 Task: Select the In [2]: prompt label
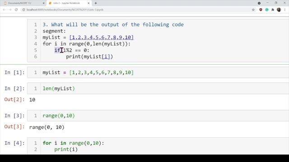click(x=14, y=89)
